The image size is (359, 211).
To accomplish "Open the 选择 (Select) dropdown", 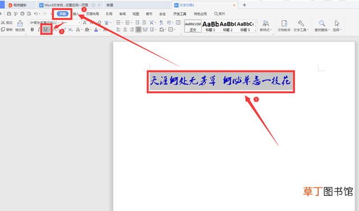I will click(337, 26).
